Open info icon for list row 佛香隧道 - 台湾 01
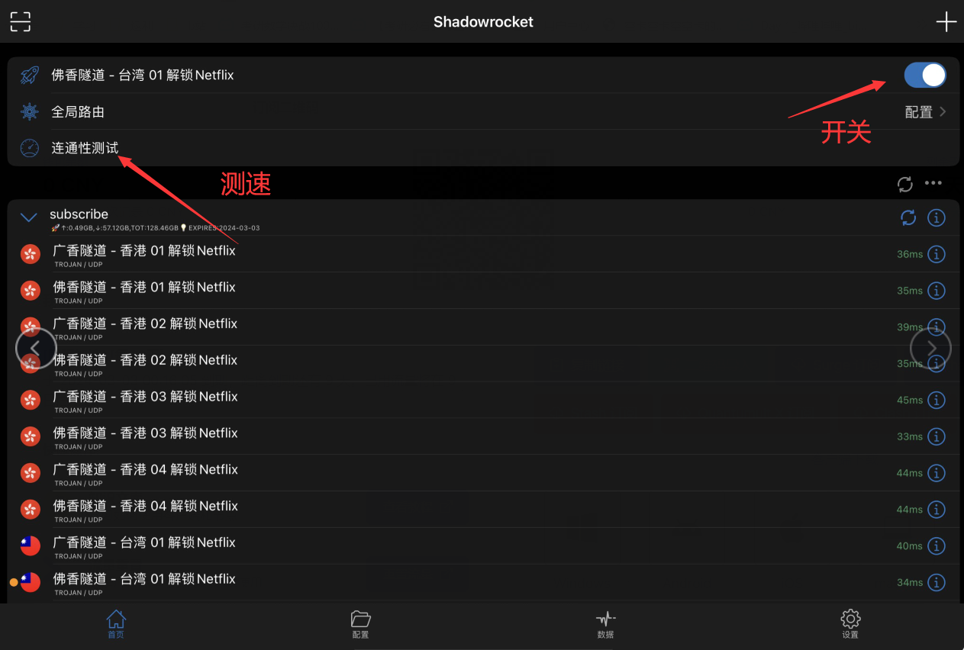Viewport: 964px width, 650px height. tap(937, 582)
